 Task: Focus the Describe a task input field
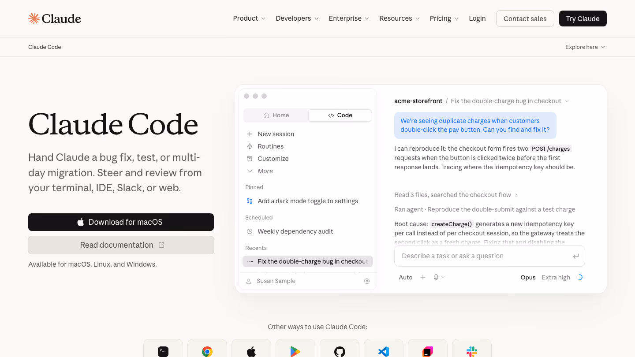click(x=489, y=256)
